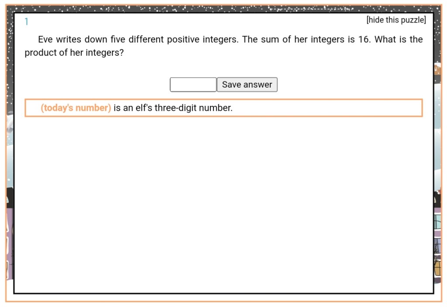
Task: Click the orange page border at bottom
Action: coord(223,301)
